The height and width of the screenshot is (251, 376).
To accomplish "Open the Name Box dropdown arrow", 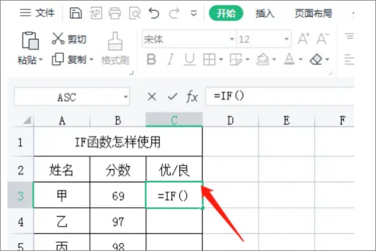I will click(x=126, y=97).
